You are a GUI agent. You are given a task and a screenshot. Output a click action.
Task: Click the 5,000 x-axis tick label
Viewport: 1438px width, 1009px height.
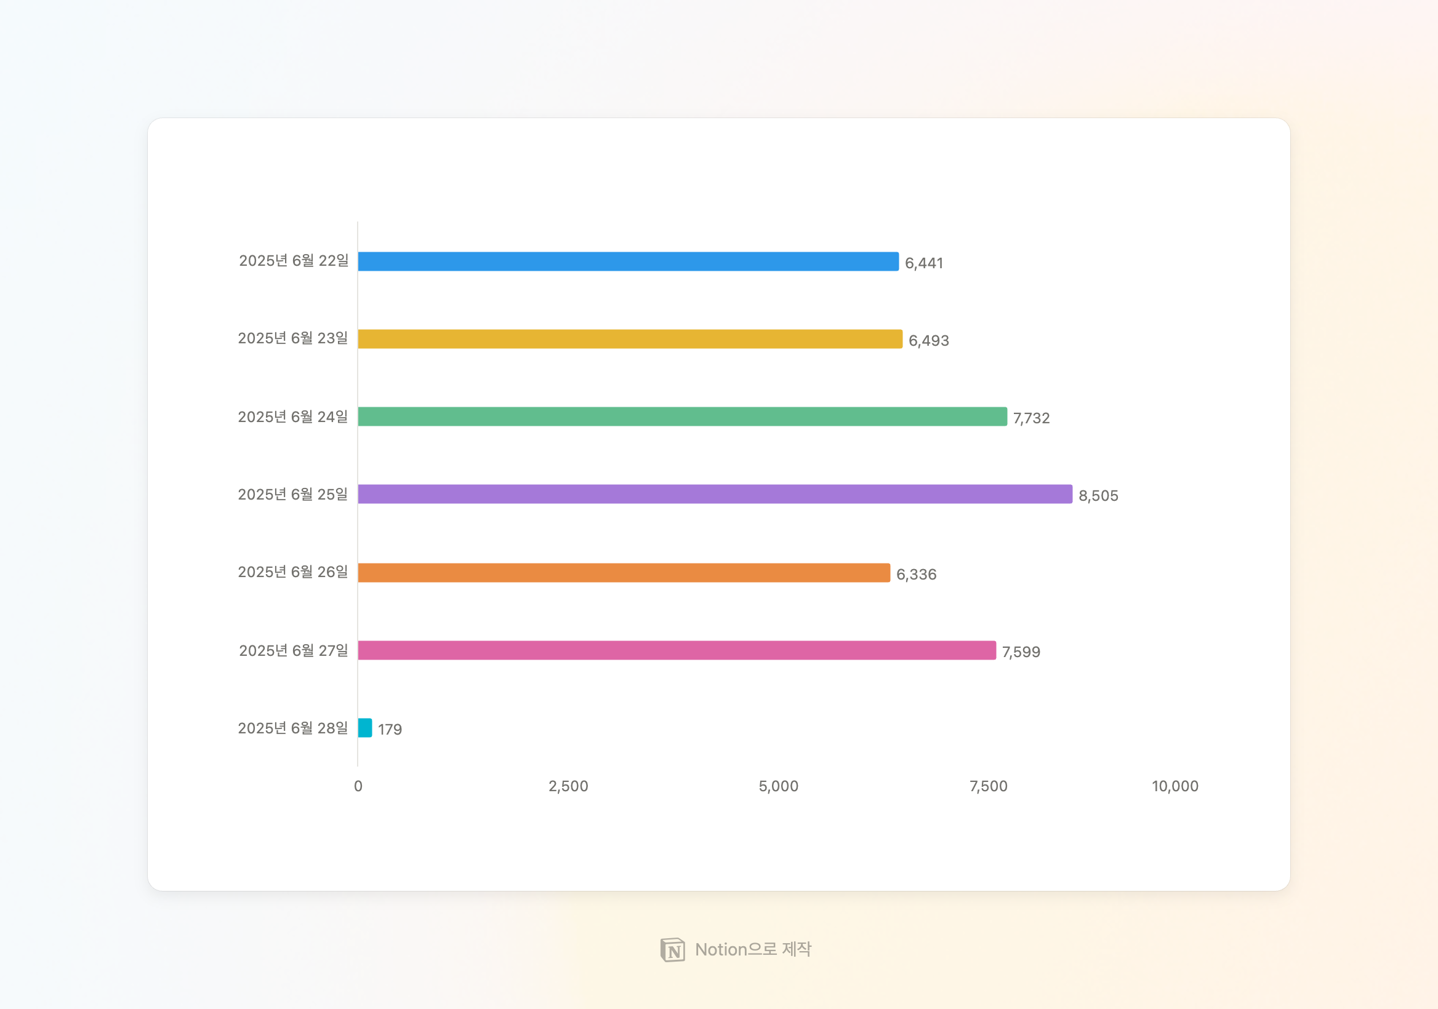(x=778, y=786)
